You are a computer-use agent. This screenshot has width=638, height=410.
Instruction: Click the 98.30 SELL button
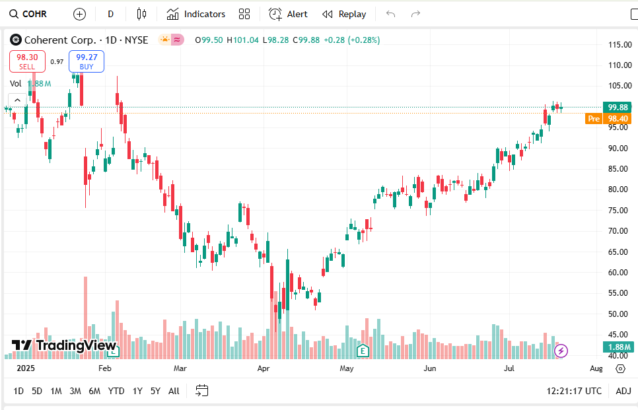[x=27, y=61]
